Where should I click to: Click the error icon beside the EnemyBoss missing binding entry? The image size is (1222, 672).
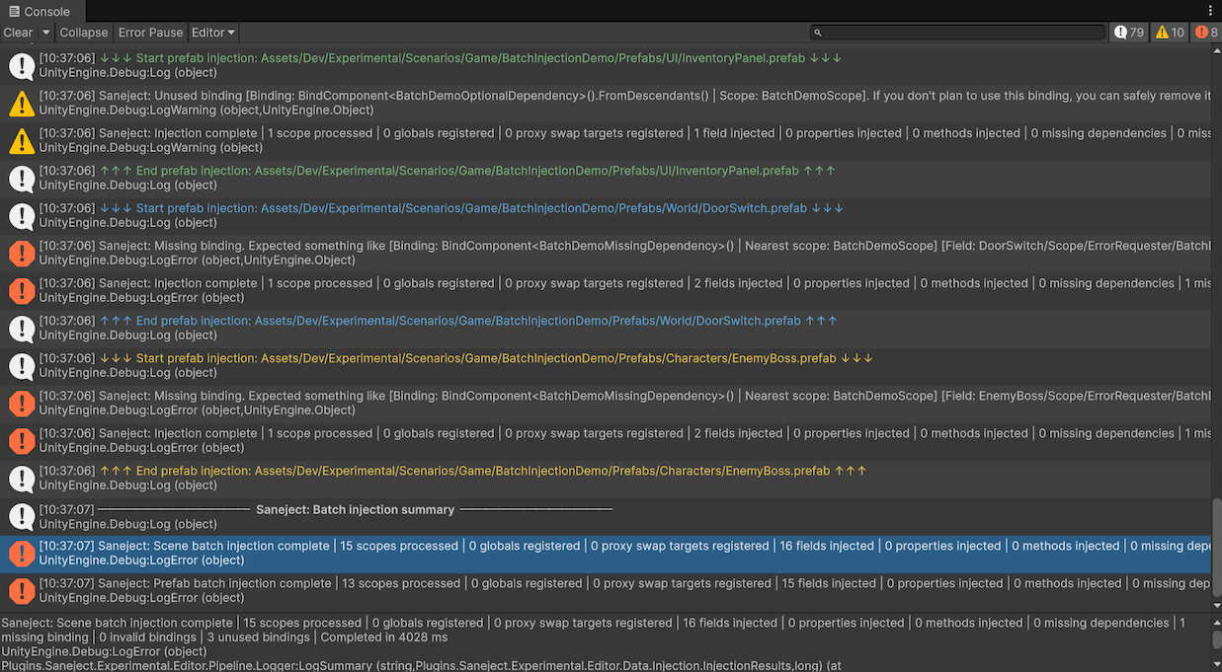22,403
